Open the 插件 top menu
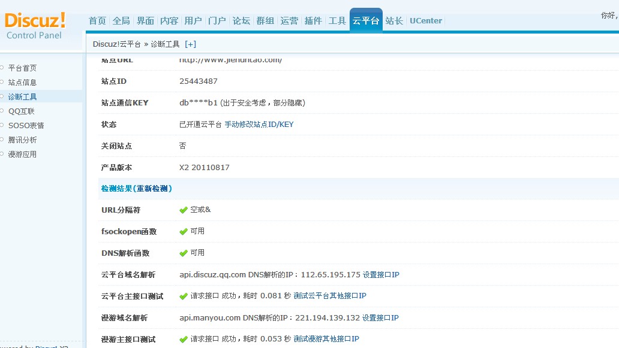 [313, 21]
